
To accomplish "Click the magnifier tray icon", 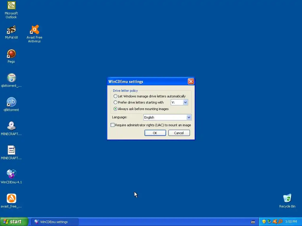I will pyautogui.click(x=280, y=222).
